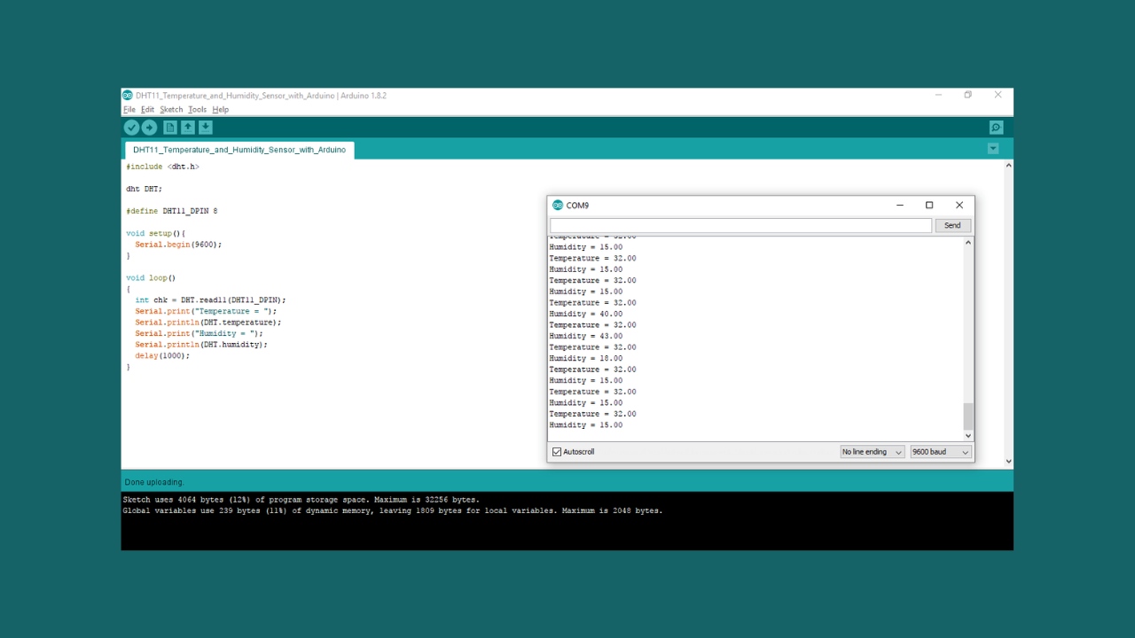Click the editor scroll up arrow
Viewport: 1135px width, 638px height.
1008,166
